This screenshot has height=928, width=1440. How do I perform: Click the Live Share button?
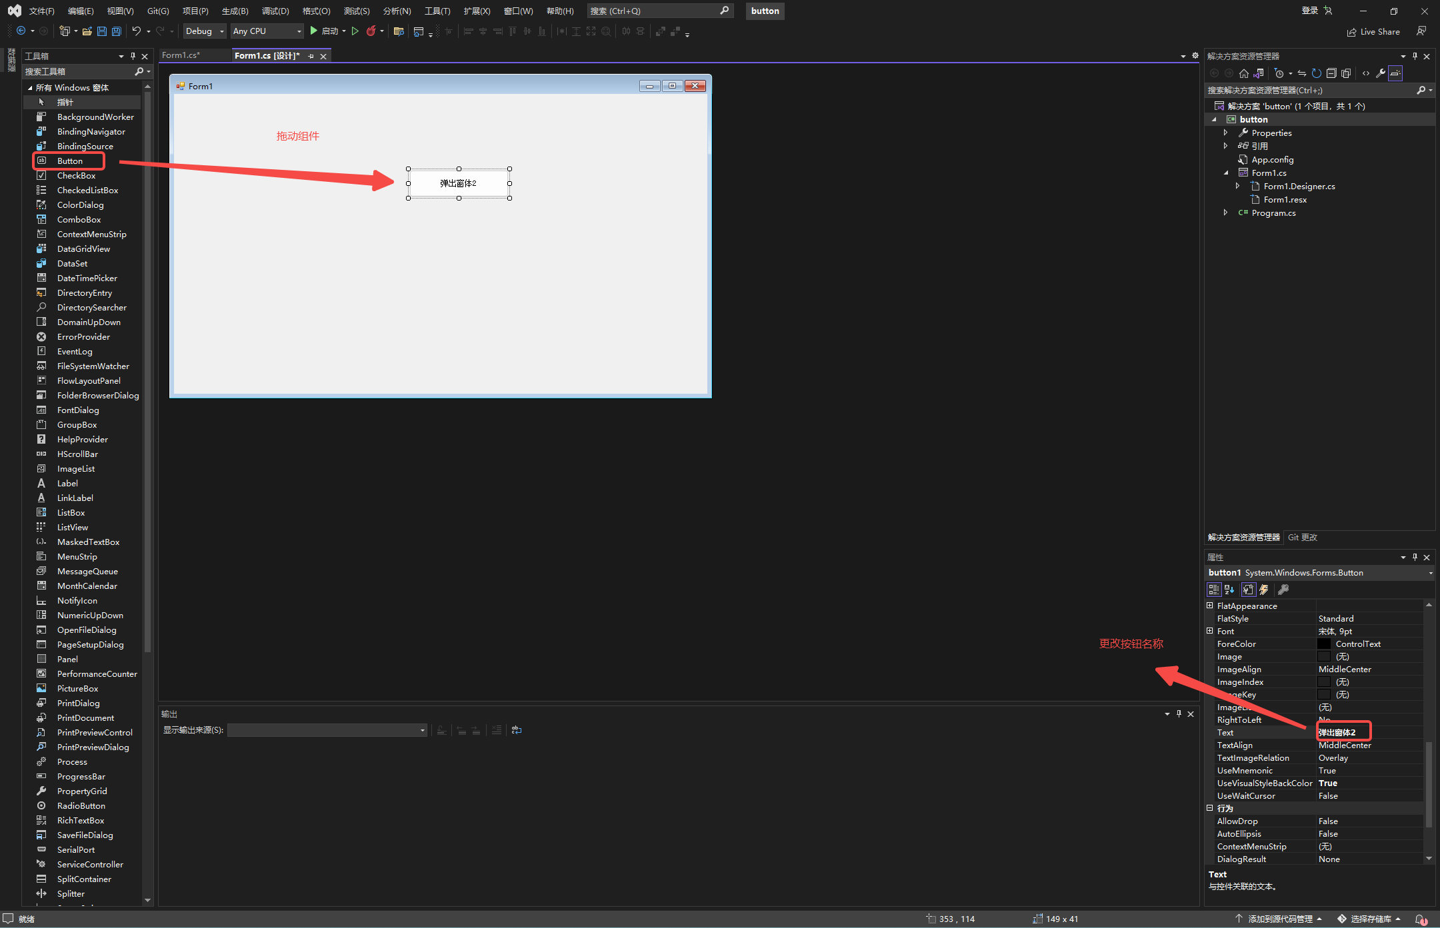(x=1373, y=31)
